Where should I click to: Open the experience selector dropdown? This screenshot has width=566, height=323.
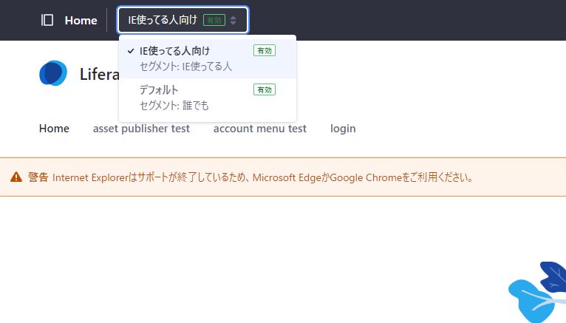coord(183,20)
